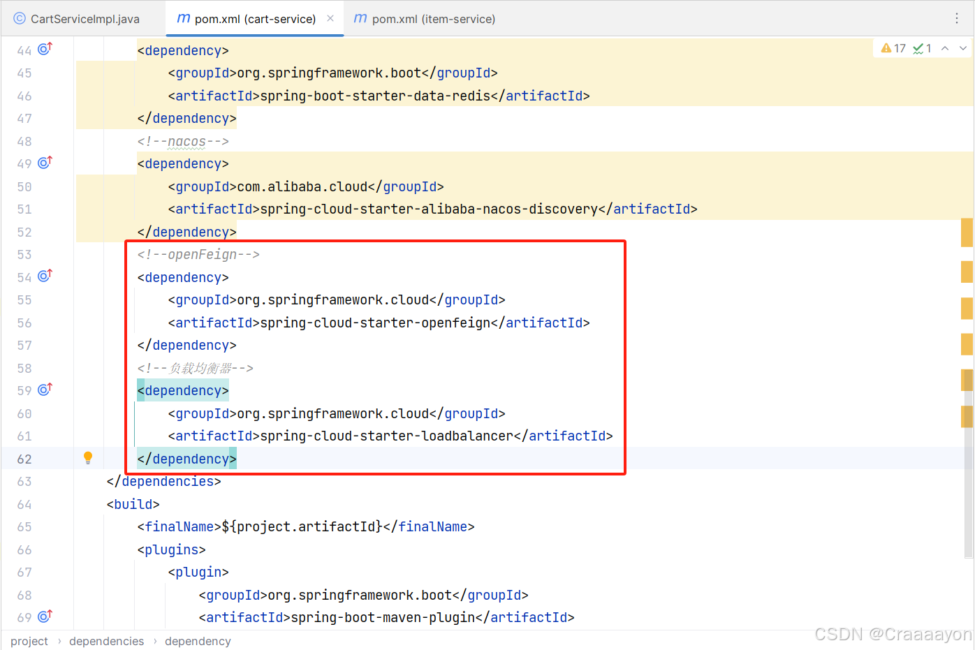Image resolution: width=975 pixels, height=650 pixels.
Task: Open the three-dot options menu at top right
Action: point(957,18)
